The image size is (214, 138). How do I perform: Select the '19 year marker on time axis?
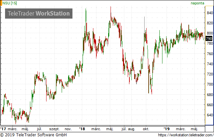pos(166,129)
